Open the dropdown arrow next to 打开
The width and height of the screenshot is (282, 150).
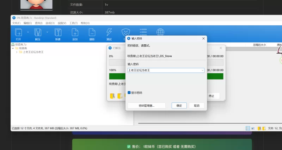pos(28,32)
